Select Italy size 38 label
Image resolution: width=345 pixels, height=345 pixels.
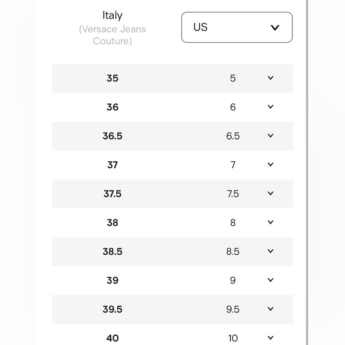[112, 223]
